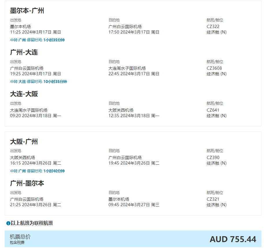Viewport: 264px width, 249px height.
Task: Click flight number CZ3608
Action: pos(214,68)
